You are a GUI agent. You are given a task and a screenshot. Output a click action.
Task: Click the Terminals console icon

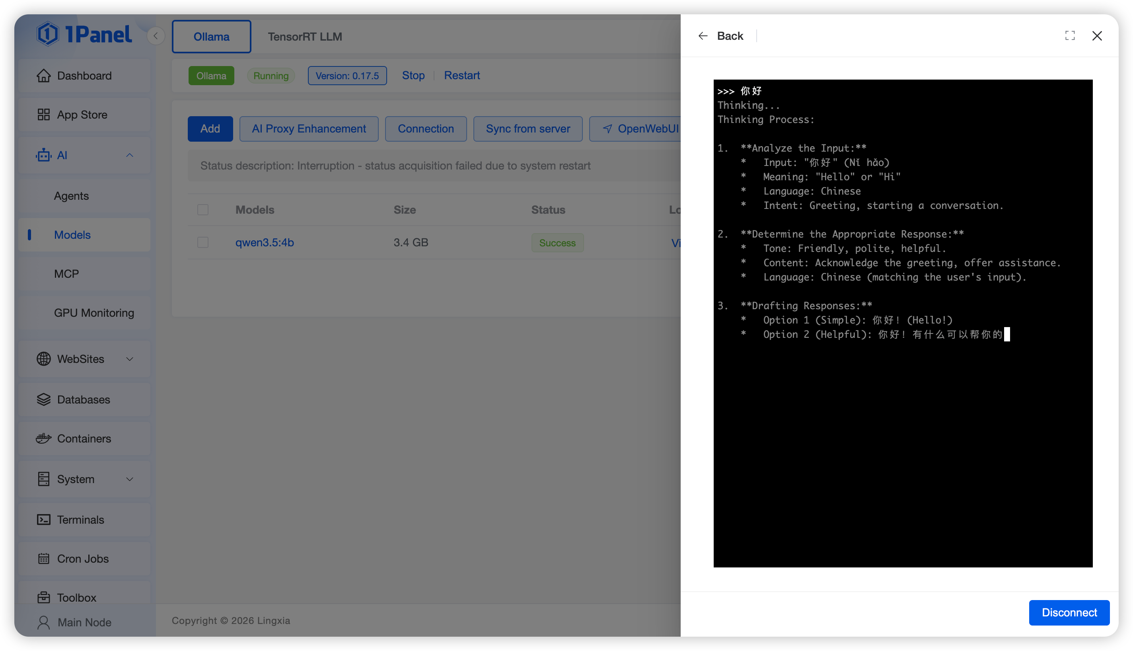[x=43, y=520]
